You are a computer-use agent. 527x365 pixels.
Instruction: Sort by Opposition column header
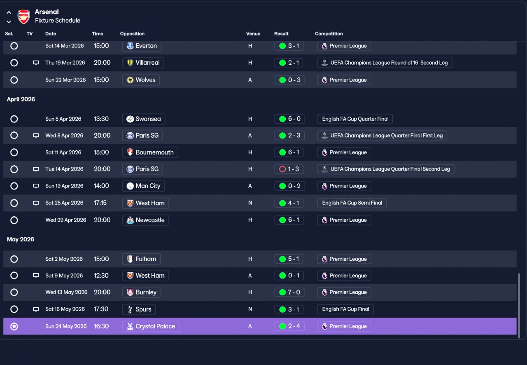coord(132,34)
